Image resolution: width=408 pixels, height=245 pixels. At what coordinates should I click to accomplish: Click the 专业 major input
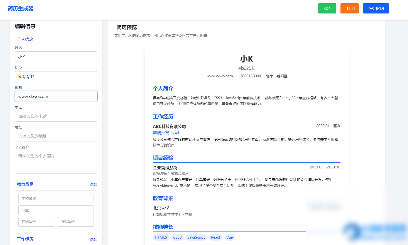click(56, 210)
